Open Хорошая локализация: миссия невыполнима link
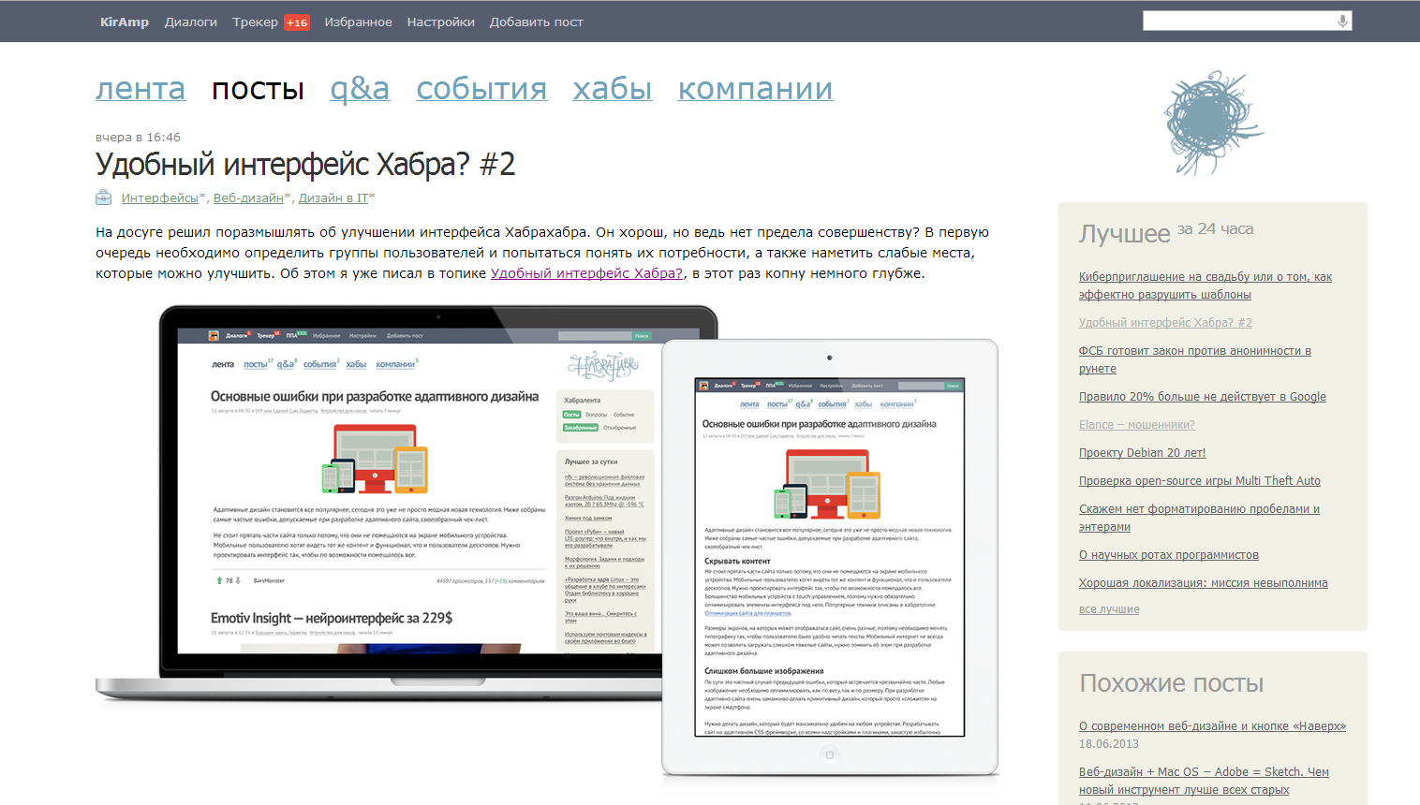Viewport: 1420px width, 805px height. 1204,582
